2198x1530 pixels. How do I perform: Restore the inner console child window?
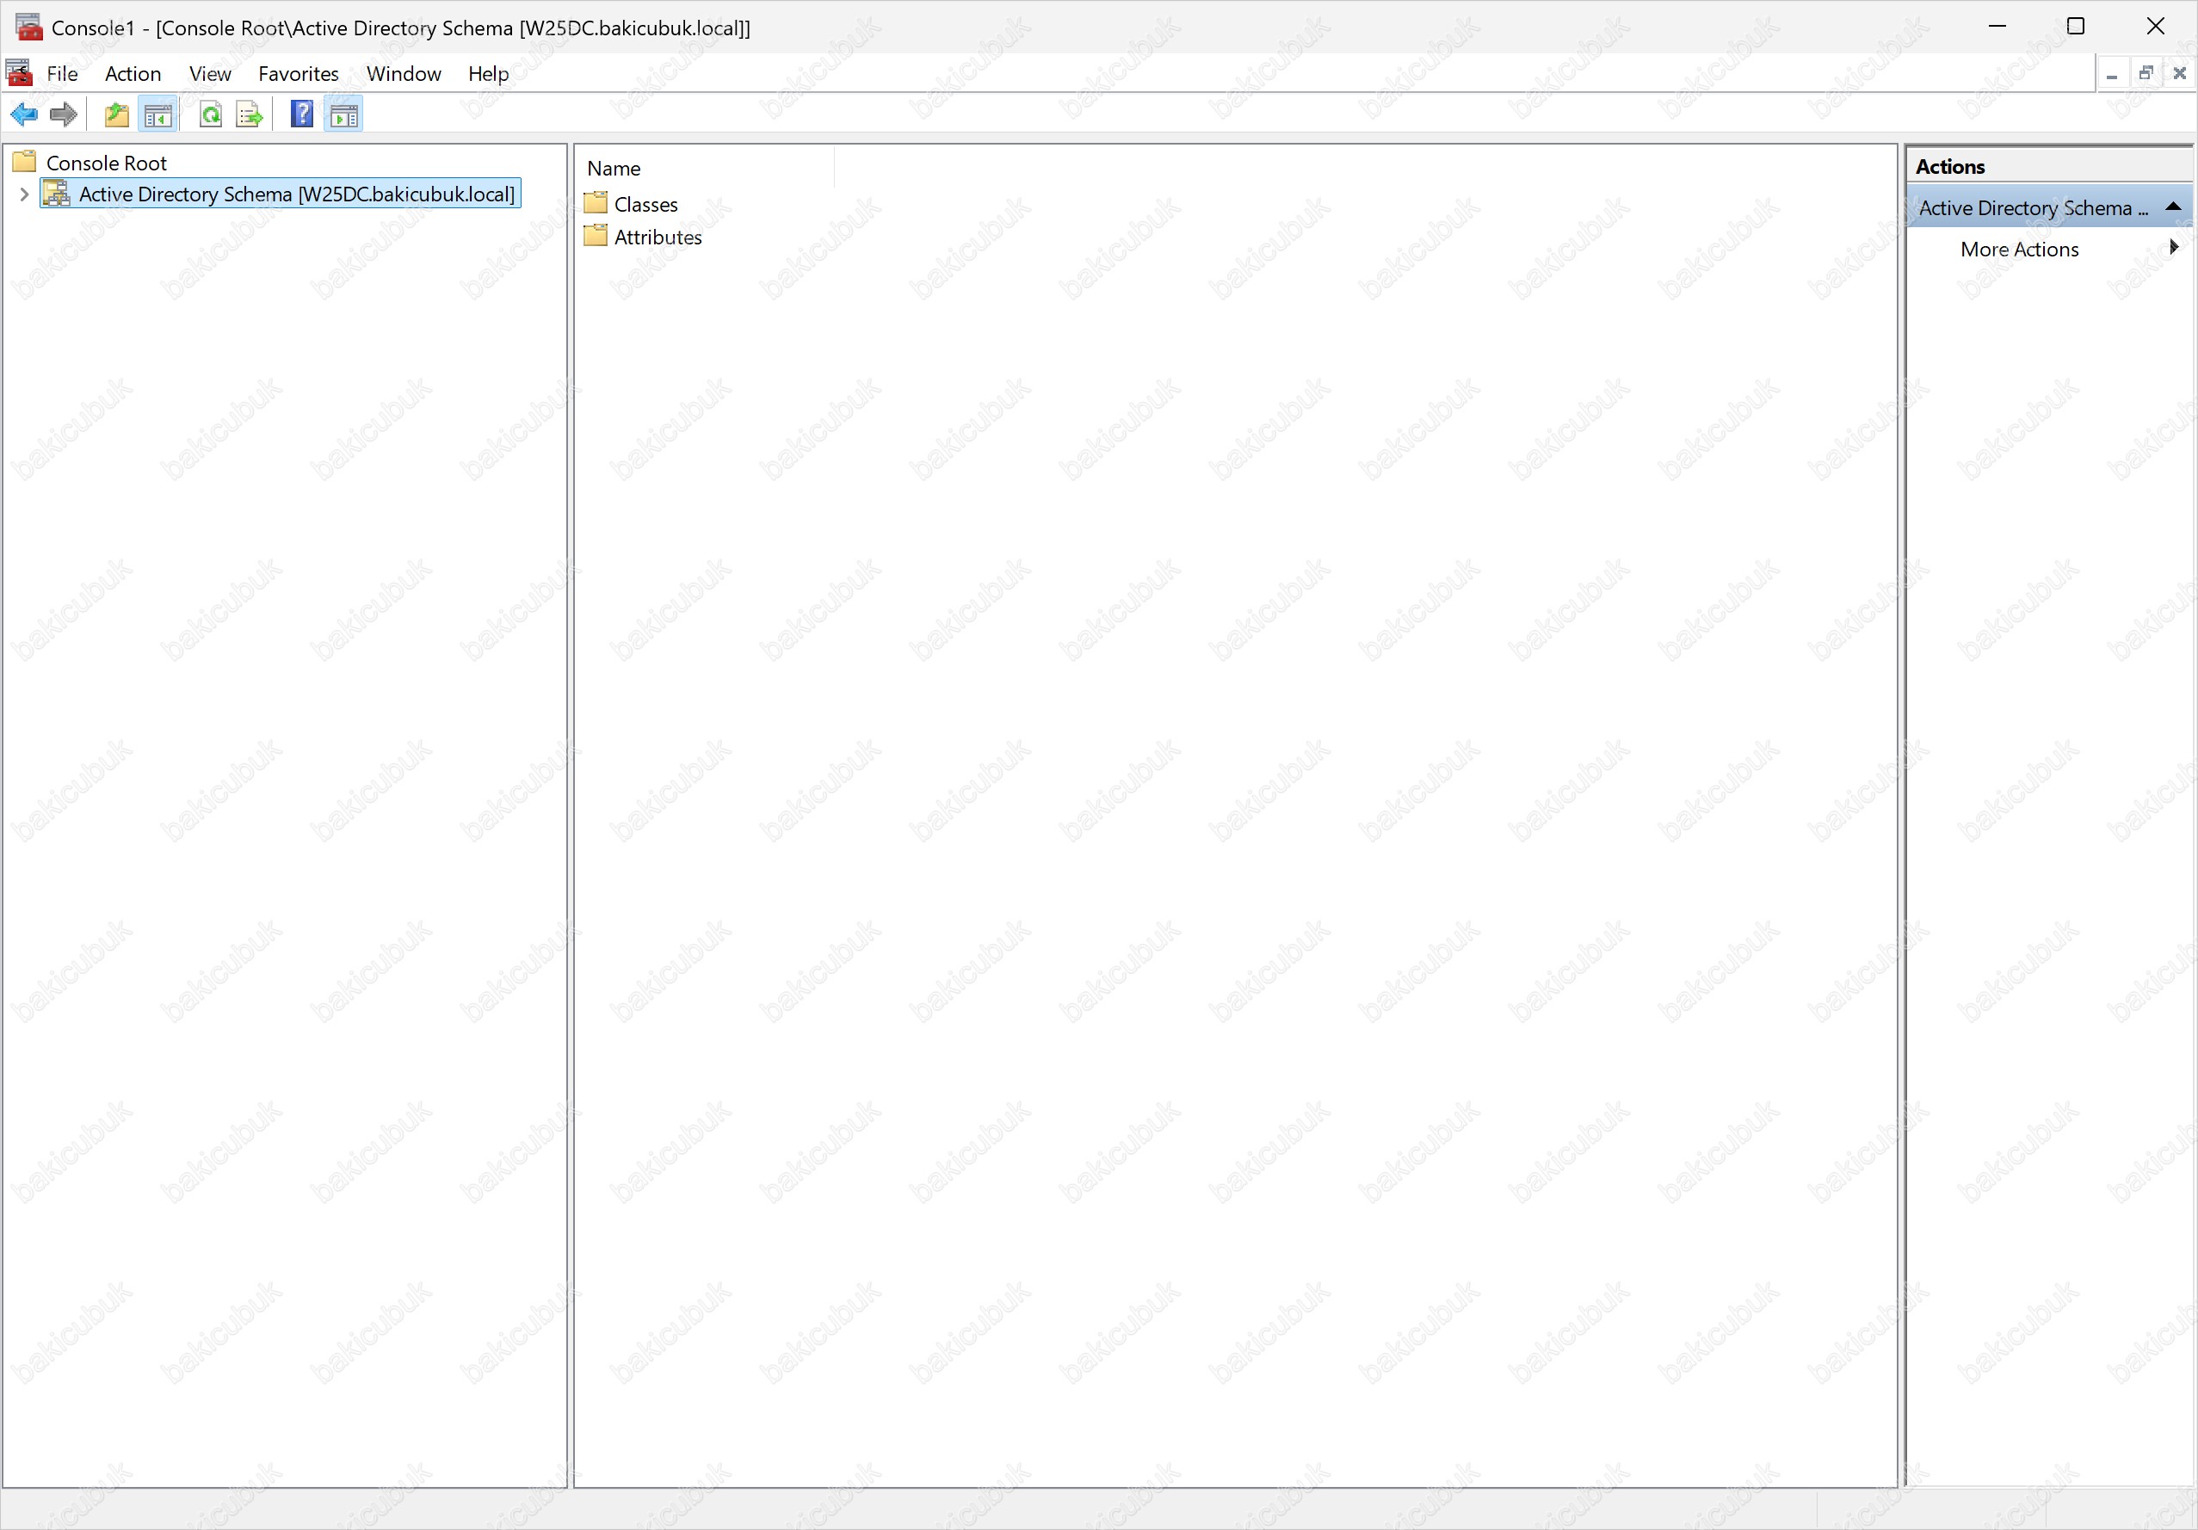[2146, 74]
